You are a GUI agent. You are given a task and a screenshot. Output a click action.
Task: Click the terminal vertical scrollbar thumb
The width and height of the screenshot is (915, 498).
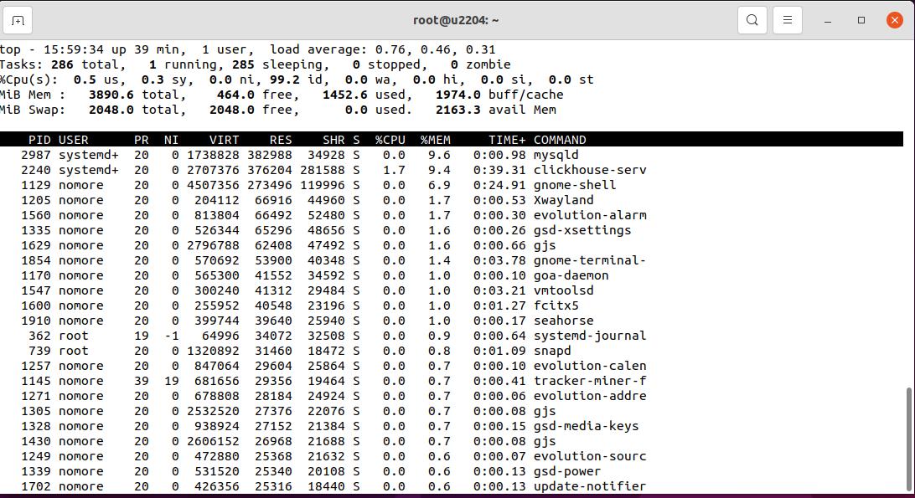[x=909, y=439]
